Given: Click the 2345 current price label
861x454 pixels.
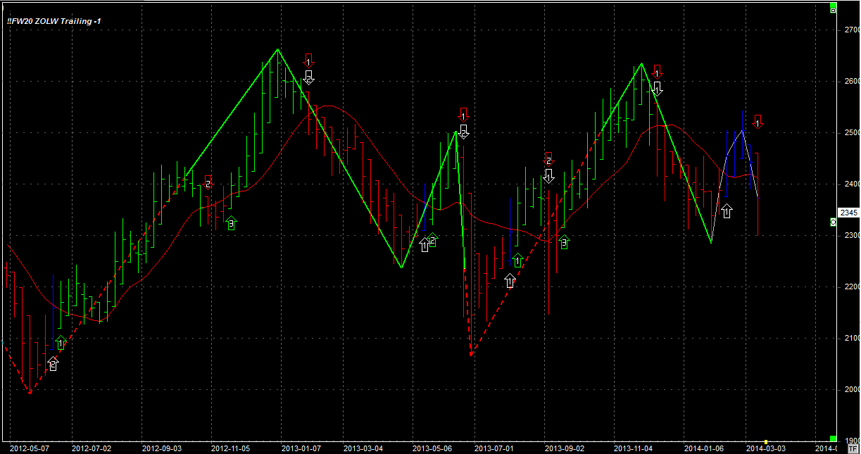Looking at the screenshot, I should [848, 213].
